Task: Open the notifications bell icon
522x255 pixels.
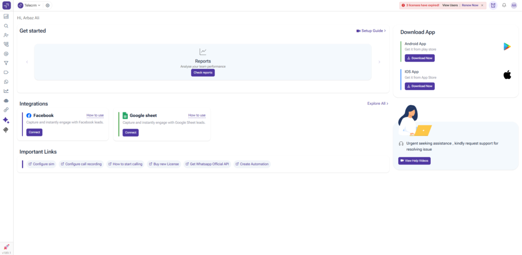Action: [x=504, y=5]
